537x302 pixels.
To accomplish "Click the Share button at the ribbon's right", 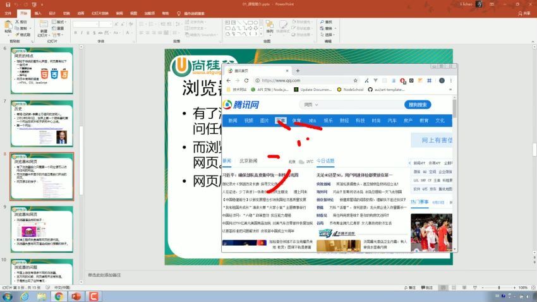I will point(524,13).
